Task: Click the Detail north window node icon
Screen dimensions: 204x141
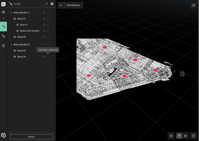Action: (x=18, y=31)
